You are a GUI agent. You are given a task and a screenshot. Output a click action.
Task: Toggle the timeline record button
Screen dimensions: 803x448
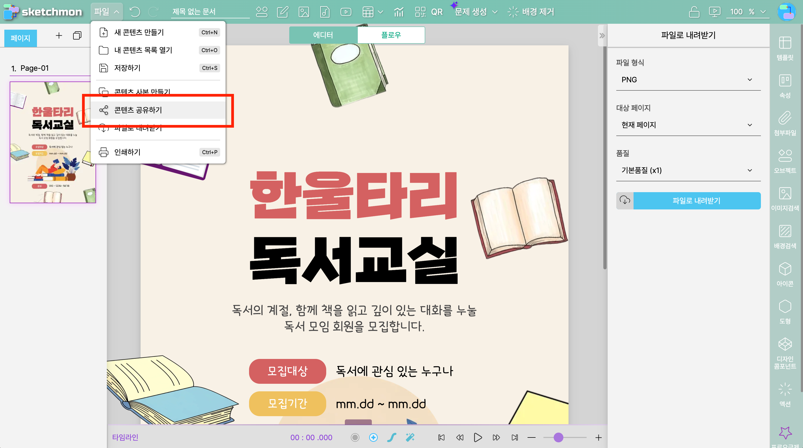355,437
